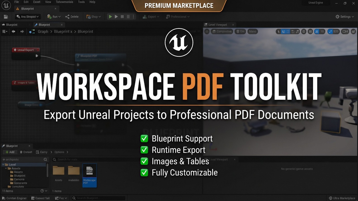Click the graph forward arrow
The width and height of the screenshot is (358, 201).
[x=22, y=32]
